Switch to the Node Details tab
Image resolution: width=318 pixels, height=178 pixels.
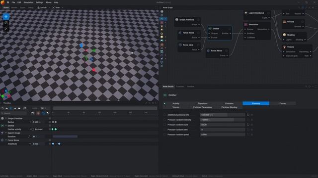click(x=168, y=87)
